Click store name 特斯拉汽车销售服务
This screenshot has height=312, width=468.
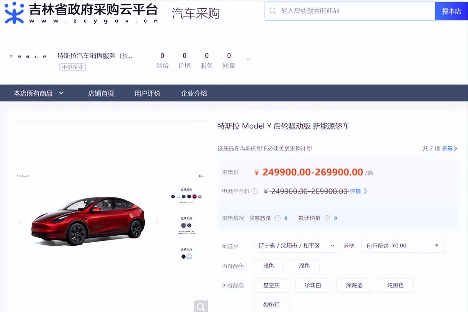coord(95,56)
